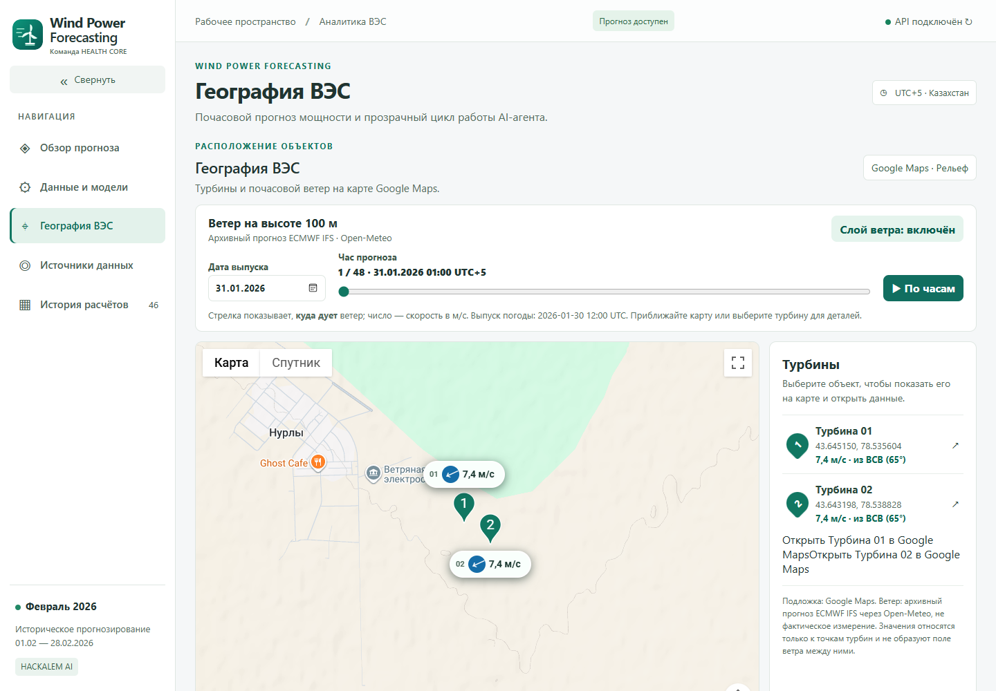Click the Нурлы town label on map
The height and width of the screenshot is (691, 996).
coord(286,433)
